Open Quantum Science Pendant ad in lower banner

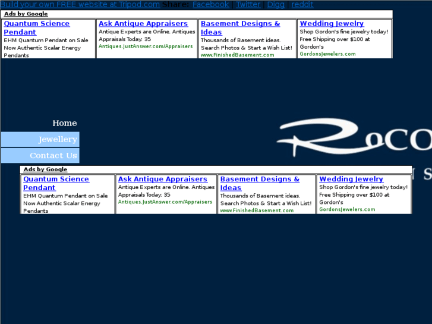[x=56, y=183]
